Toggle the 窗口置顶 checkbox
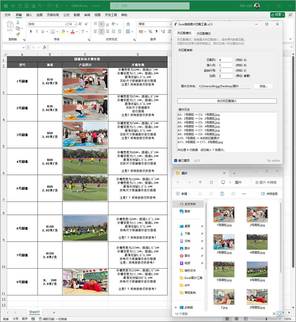This screenshot has width=296, height=322. 176,161
